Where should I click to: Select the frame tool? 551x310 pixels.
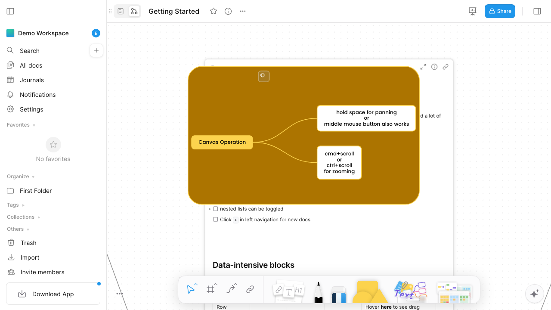(x=210, y=289)
